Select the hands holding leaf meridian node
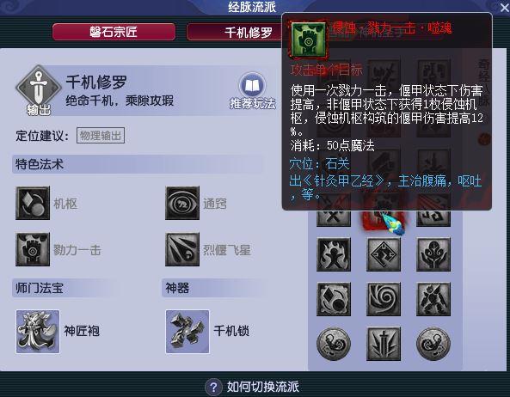 click(x=433, y=254)
